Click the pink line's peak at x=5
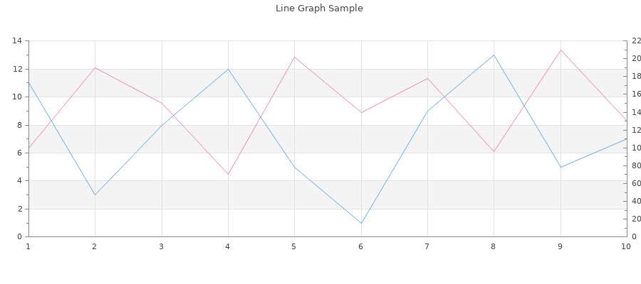641x284 pixels. pos(294,57)
